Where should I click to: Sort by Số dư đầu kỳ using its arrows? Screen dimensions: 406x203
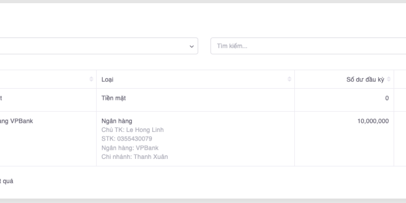(x=389, y=79)
